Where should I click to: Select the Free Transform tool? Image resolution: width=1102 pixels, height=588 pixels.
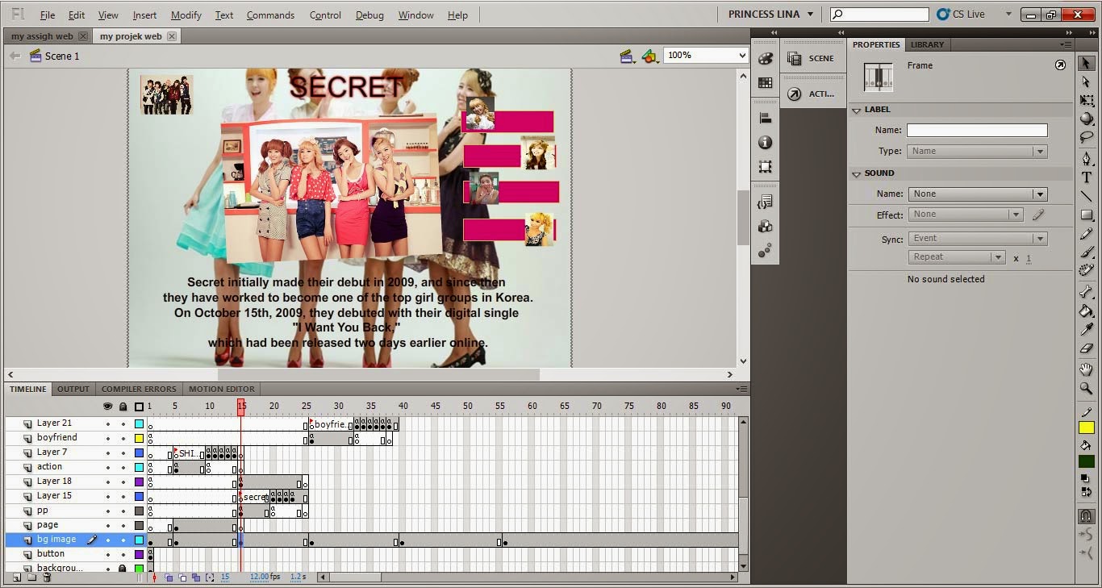pyautogui.click(x=1087, y=101)
